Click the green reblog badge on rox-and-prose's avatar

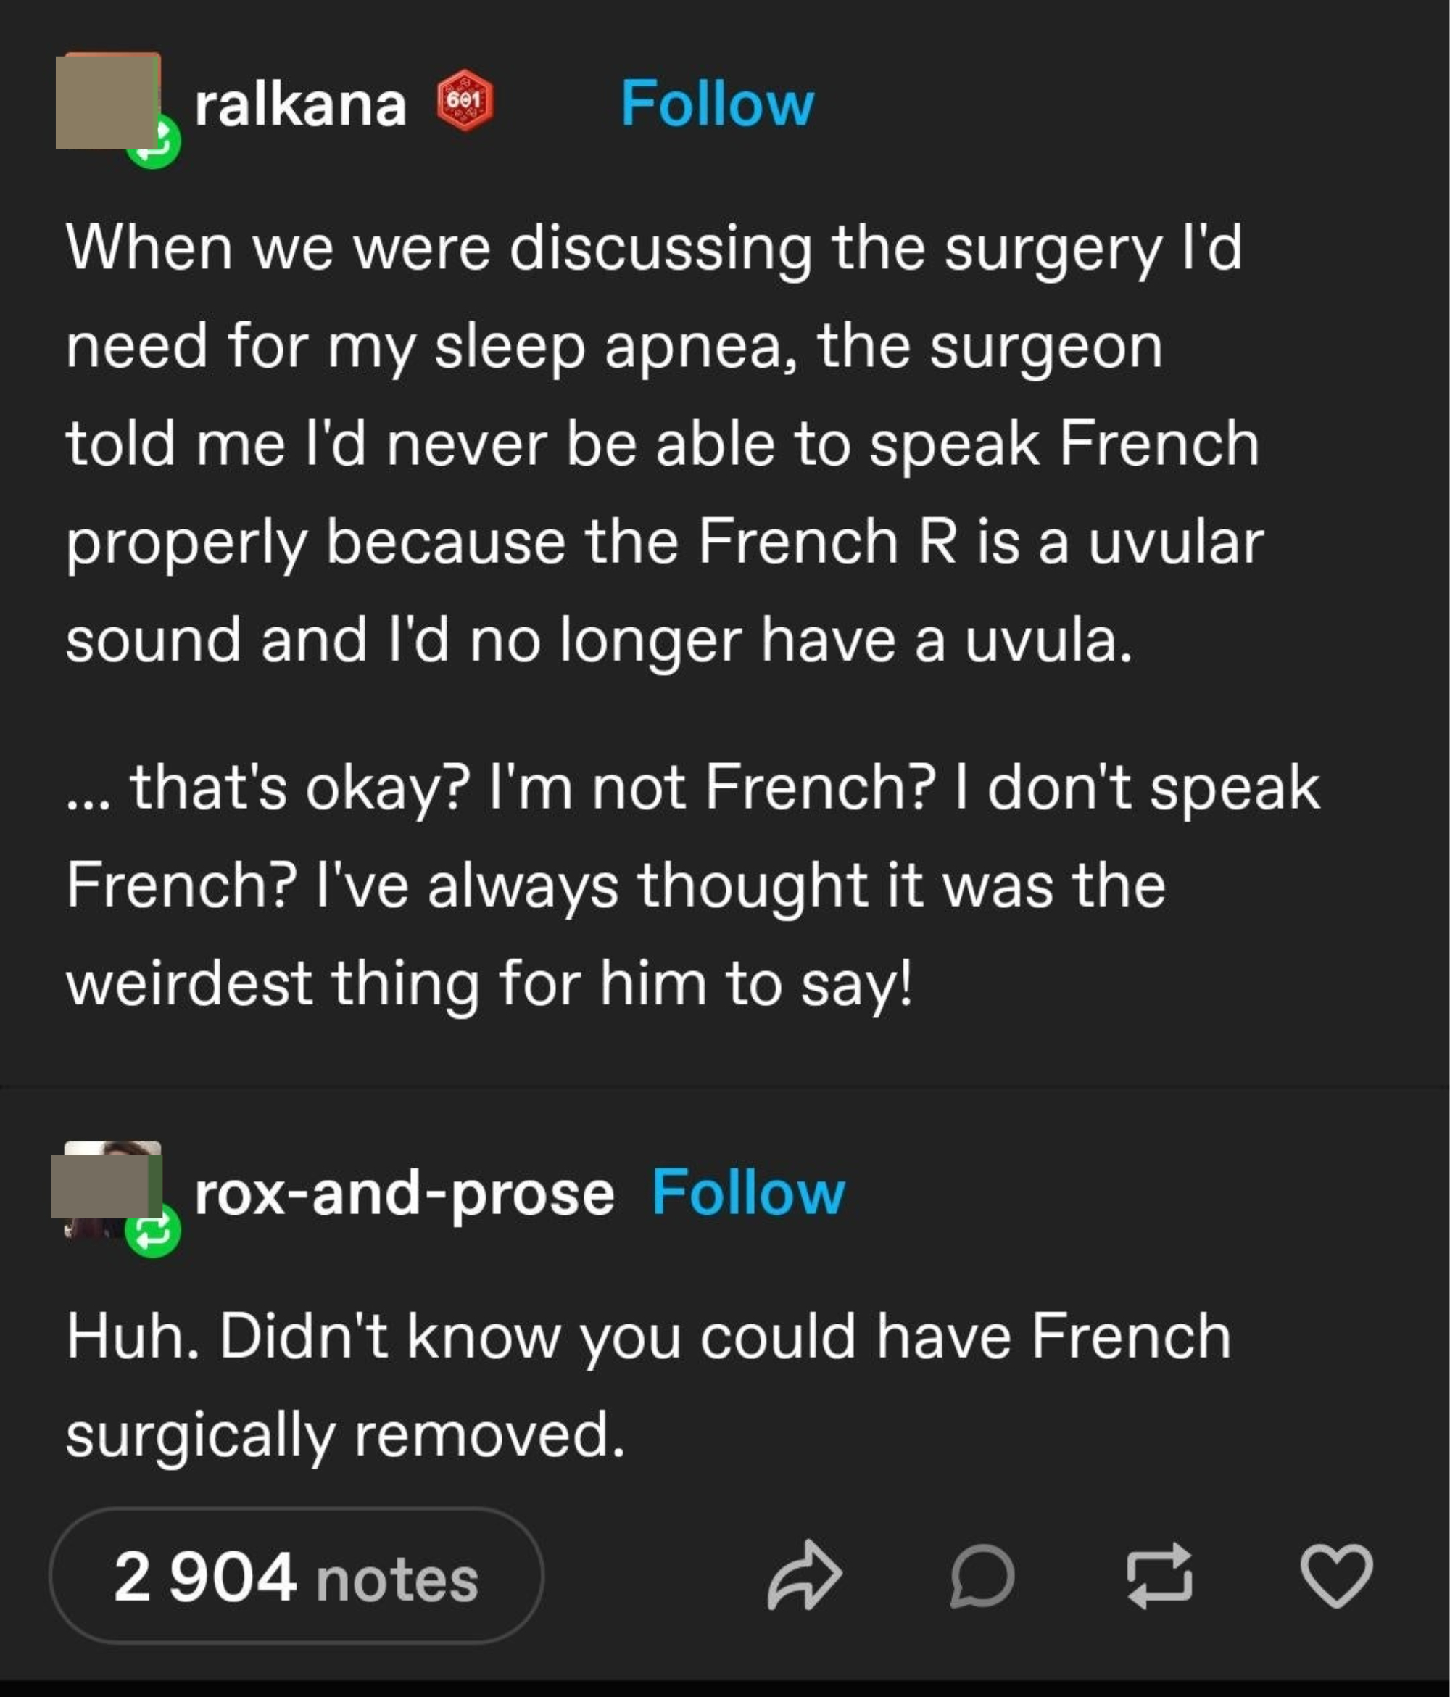click(153, 1230)
